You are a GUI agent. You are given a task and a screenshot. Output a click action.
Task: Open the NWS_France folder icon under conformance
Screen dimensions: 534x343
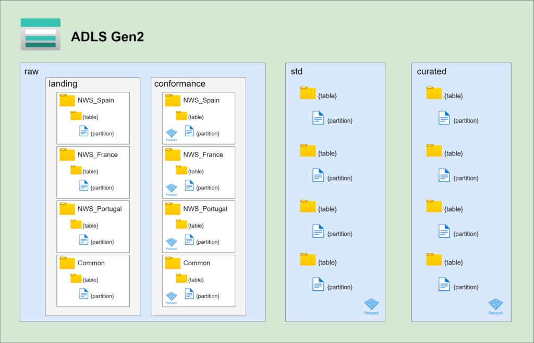pos(173,154)
